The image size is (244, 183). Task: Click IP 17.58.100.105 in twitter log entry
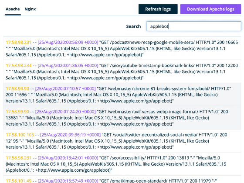(x=20, y=135)
